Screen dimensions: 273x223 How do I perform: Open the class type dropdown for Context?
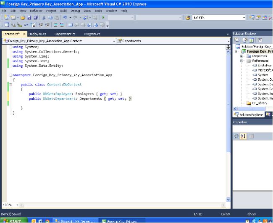click(x=114, y=41)
